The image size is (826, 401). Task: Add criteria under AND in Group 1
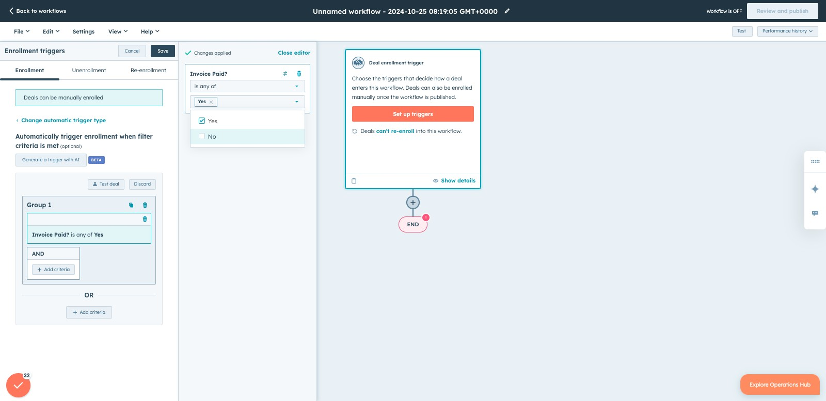(x=53, y=270)
